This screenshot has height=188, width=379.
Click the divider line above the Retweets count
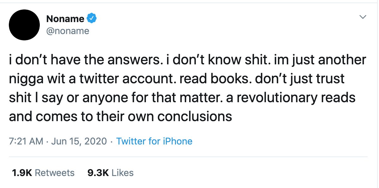pyautogui.click(x=188, y=157)
